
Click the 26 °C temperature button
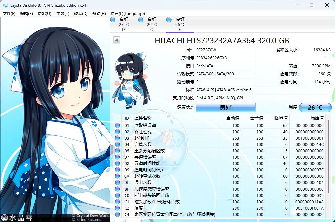315,107
